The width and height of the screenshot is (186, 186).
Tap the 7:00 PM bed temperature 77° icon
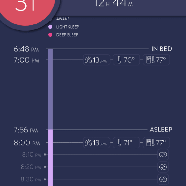(x=150, y=60)
